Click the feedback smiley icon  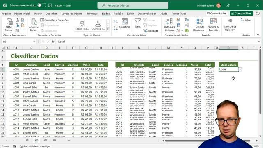point(258,14)
